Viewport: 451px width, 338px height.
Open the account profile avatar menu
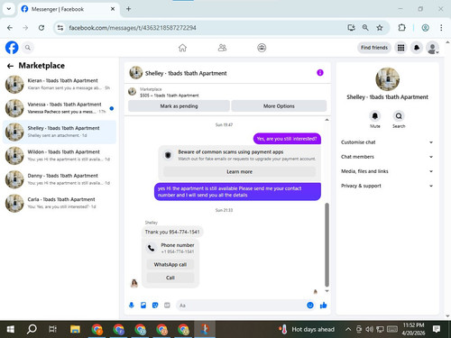(433, 48)
